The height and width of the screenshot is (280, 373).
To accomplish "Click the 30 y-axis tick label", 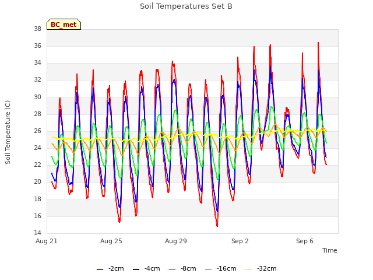I will (x=37, y=97).
